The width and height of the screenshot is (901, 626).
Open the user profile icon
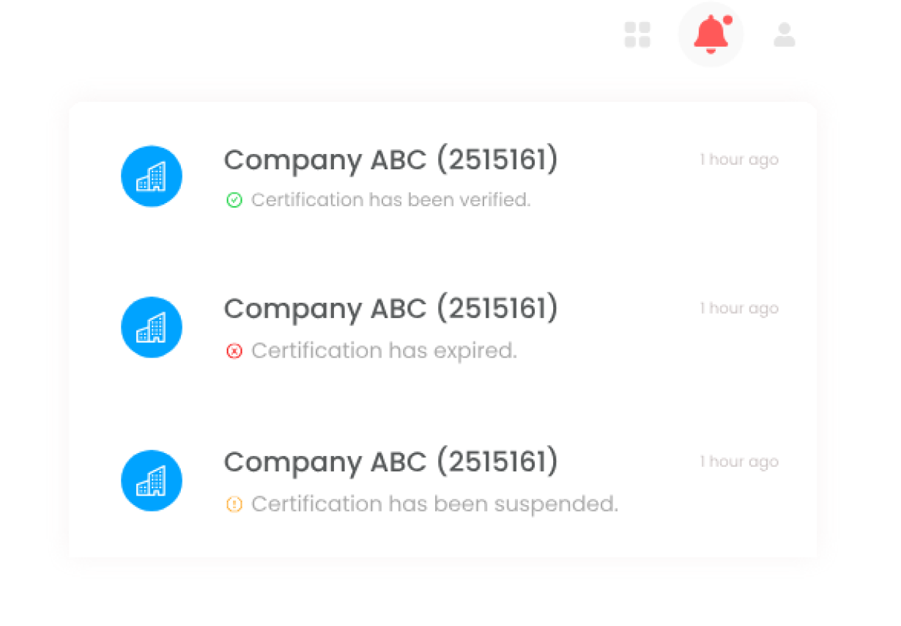pyautogui.click(x=785, y=34)
